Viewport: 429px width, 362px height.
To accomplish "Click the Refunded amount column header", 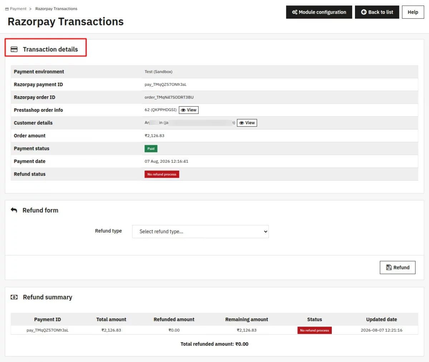I will click(174, 319).
